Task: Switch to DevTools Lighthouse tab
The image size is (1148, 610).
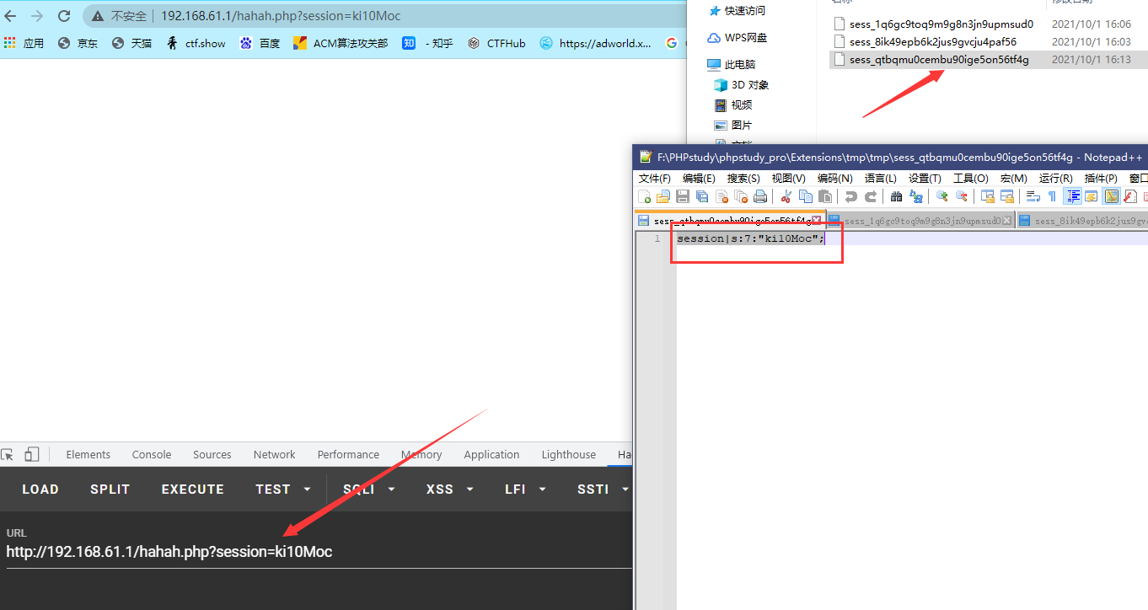Action: (569, 454)
